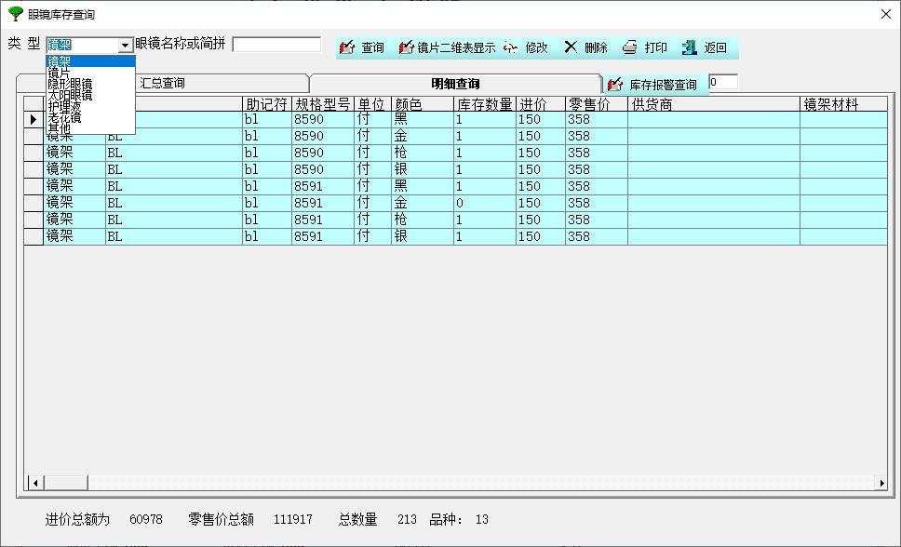Pick 太阳眼镜 from the dropdown list

tap(70, 95)
